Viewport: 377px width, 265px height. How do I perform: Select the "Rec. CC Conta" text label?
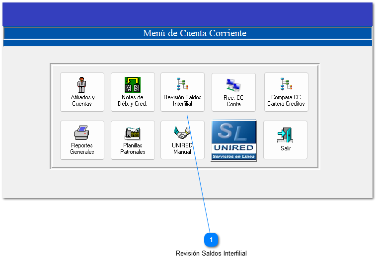pos(233,101)
